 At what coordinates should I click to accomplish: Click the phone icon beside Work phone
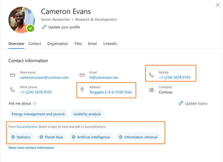[x=13, y=90]
